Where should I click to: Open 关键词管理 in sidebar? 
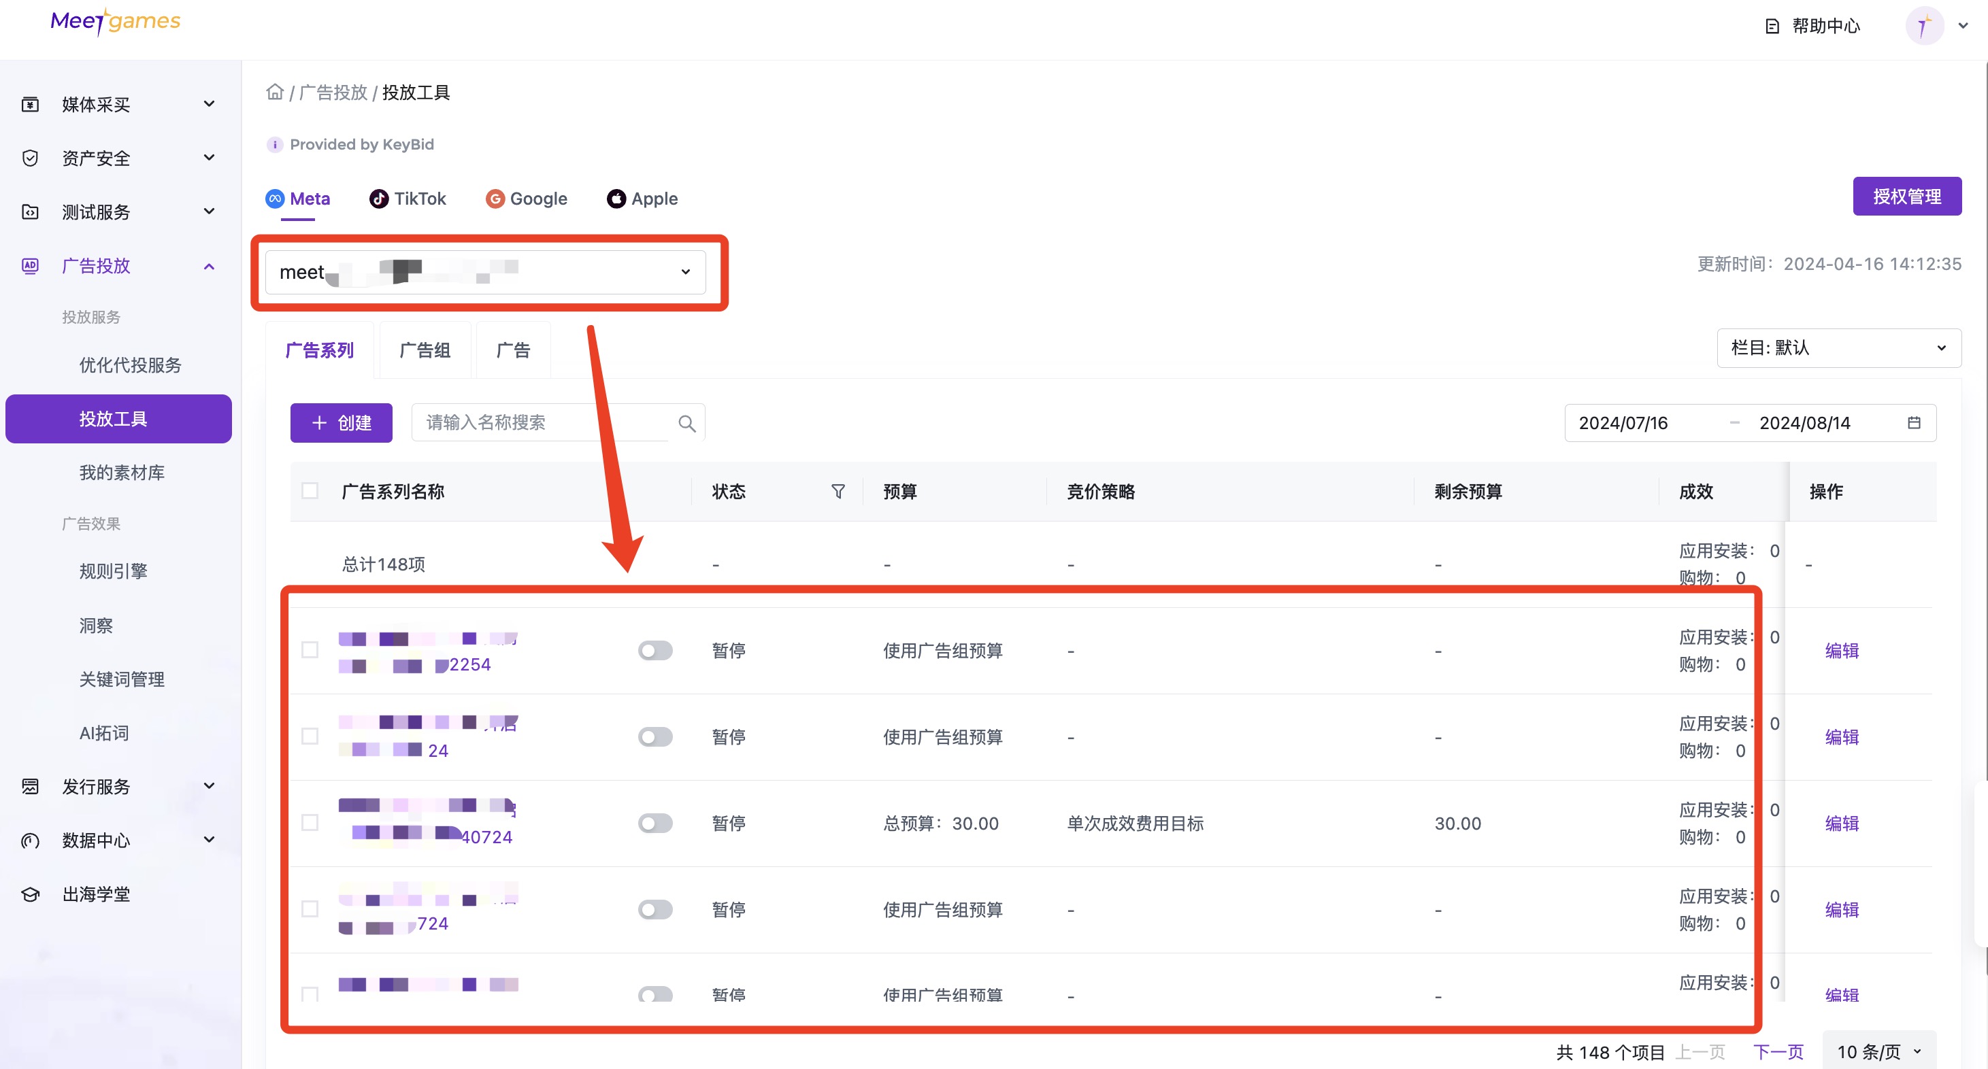pos(122,679)
